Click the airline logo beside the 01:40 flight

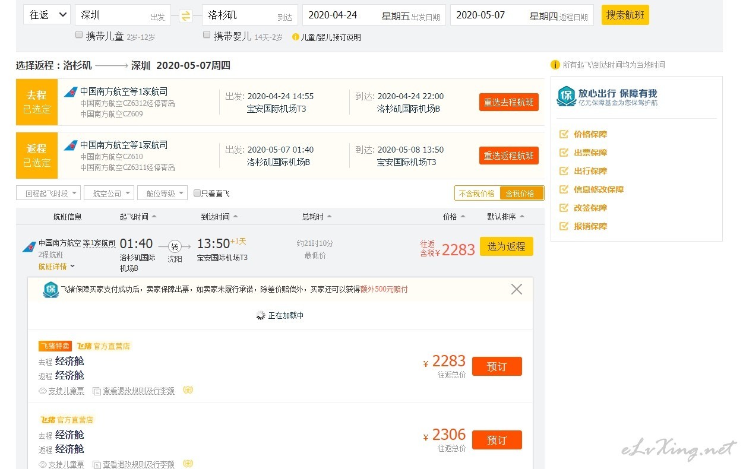pyautogui.click(x=29, y=246)
